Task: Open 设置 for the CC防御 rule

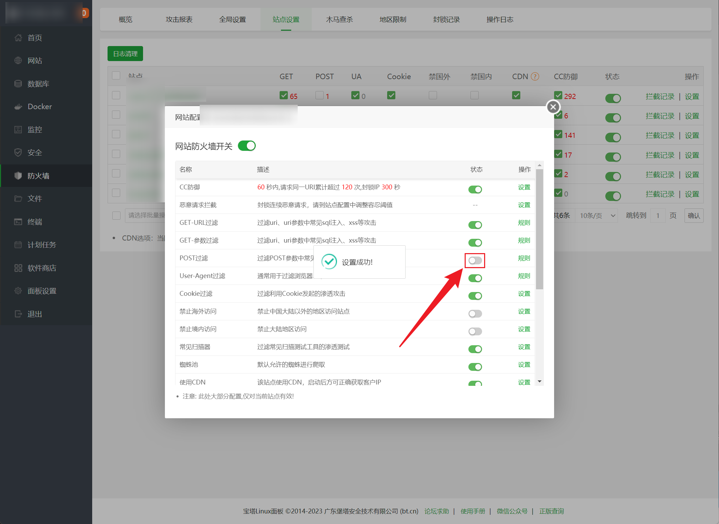Action: (x=524, y=187)
